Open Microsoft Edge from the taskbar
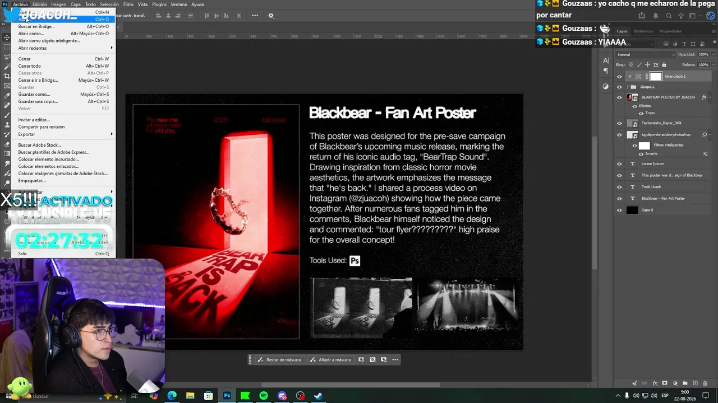Image resolution: width=718 pixels, height=403 pixels. (172, 396)
